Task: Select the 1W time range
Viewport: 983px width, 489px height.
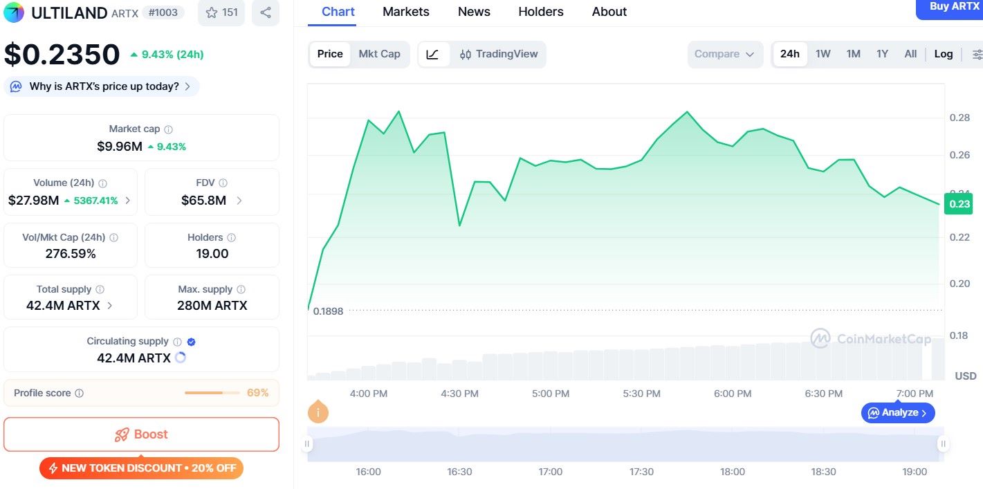Action: 823,55
